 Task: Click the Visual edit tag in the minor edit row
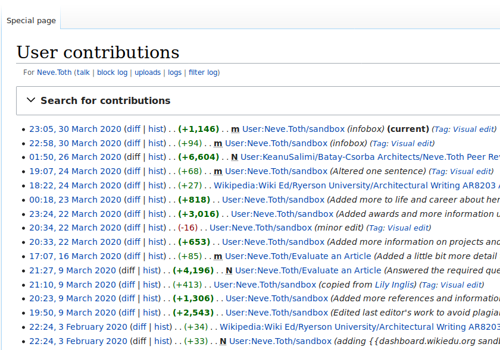pyautogui.click(x=408, y=228)
